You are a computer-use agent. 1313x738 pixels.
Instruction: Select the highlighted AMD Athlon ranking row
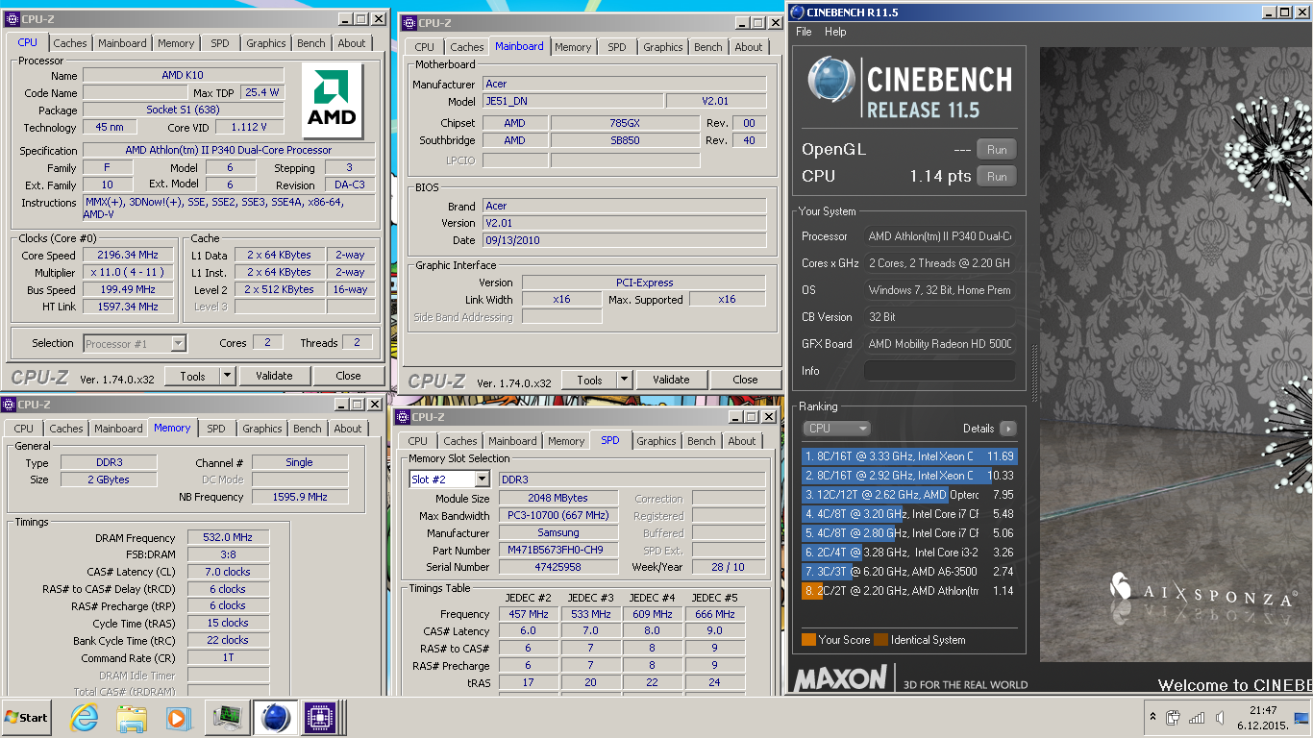(x=908, y=591)
